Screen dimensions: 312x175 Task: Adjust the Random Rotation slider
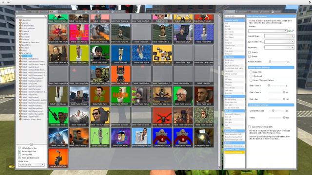pyautogui.click(x=278, y=62)
